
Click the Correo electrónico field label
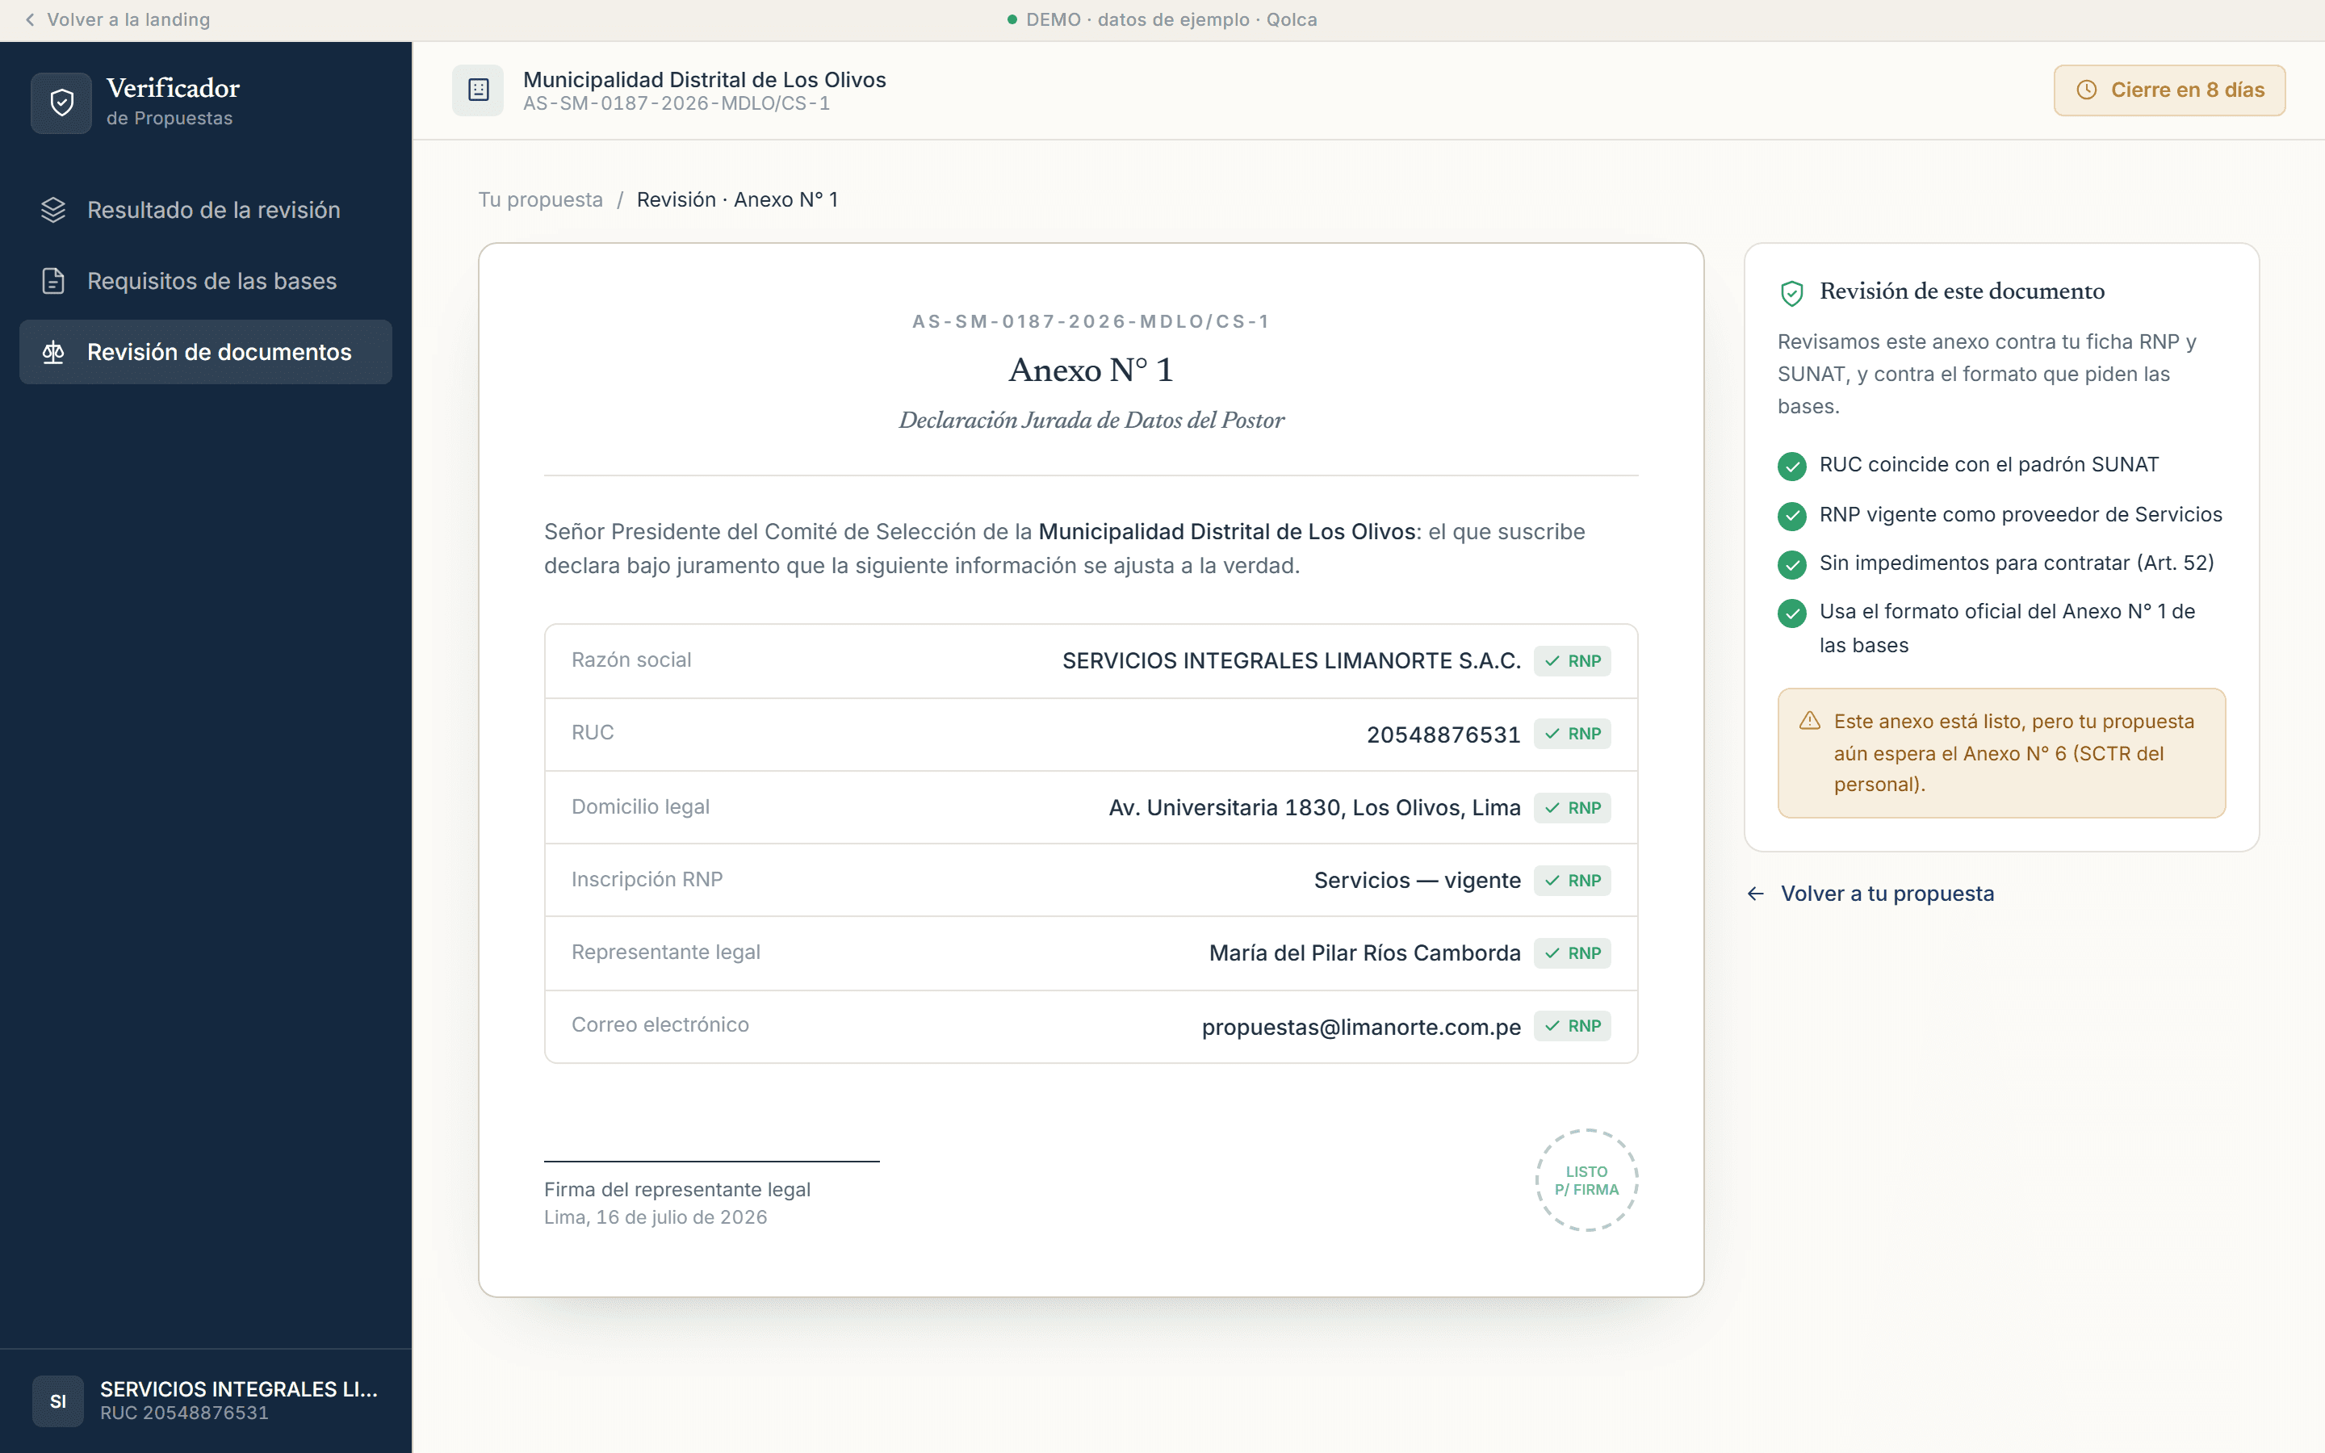pyautogui.click(x=660, y=1025)
